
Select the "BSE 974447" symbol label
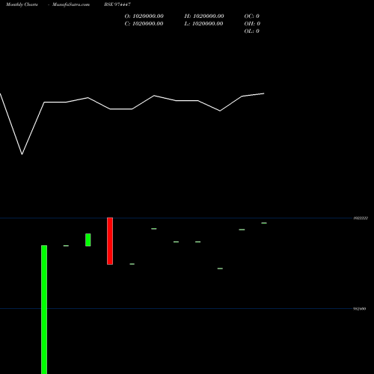(117, 4)
